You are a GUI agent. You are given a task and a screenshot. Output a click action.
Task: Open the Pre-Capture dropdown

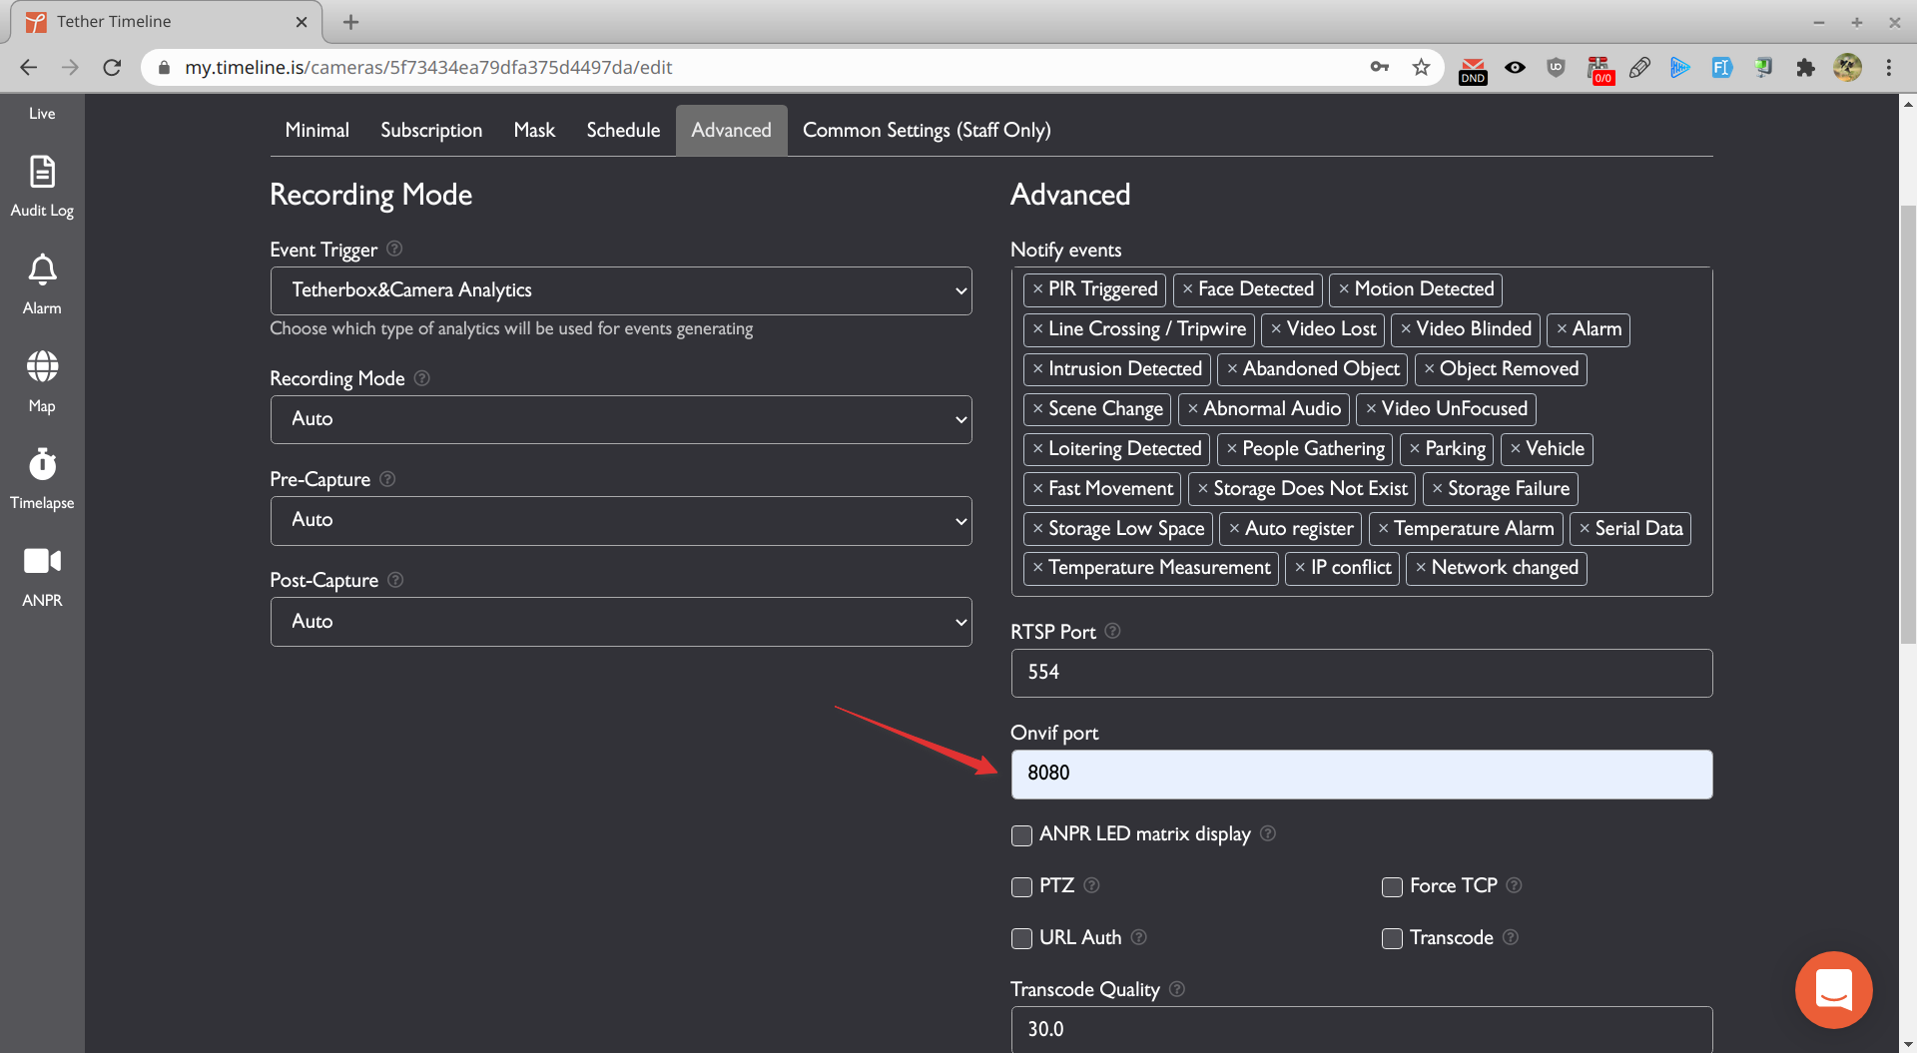620,521
